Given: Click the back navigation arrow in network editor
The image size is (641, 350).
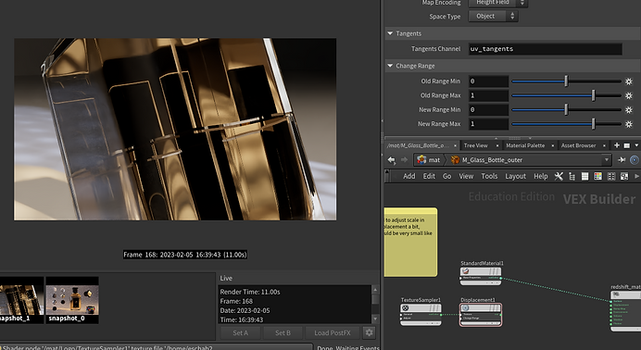Looking at the screenshot, I should 392,160.
